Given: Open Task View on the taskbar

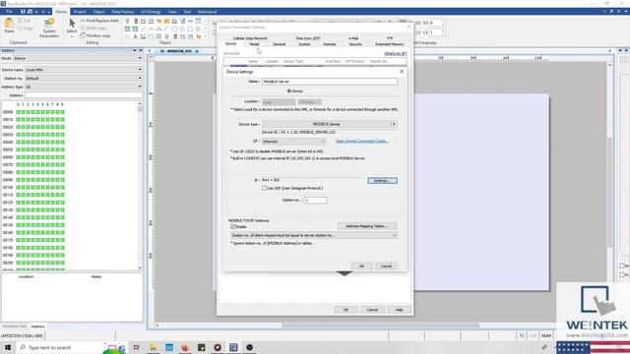Looking at the screenshot, I should [137, 347].
